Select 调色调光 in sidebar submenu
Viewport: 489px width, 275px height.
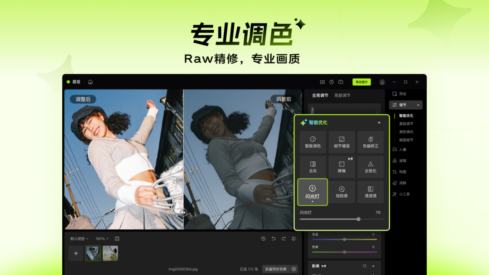[406, 132]
